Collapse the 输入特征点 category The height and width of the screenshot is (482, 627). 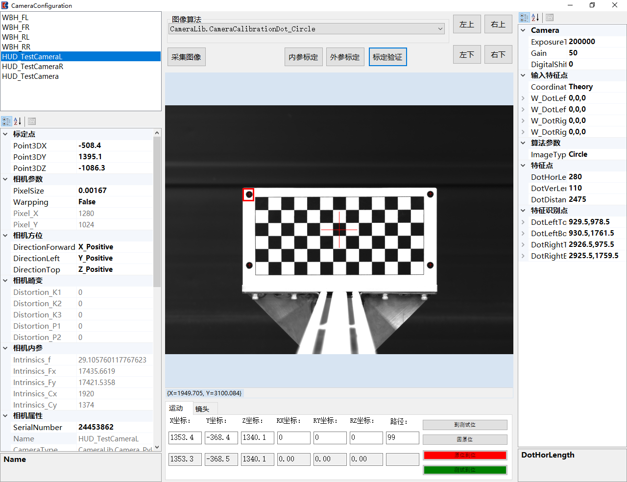click(523, 75)
